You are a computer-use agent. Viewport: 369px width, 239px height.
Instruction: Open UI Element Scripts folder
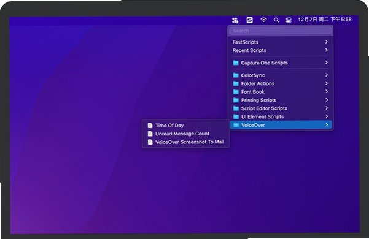click(x=280, y=116)
